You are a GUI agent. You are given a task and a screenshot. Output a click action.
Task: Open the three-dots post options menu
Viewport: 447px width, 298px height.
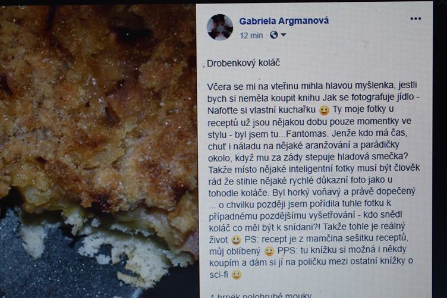[415, 19]
